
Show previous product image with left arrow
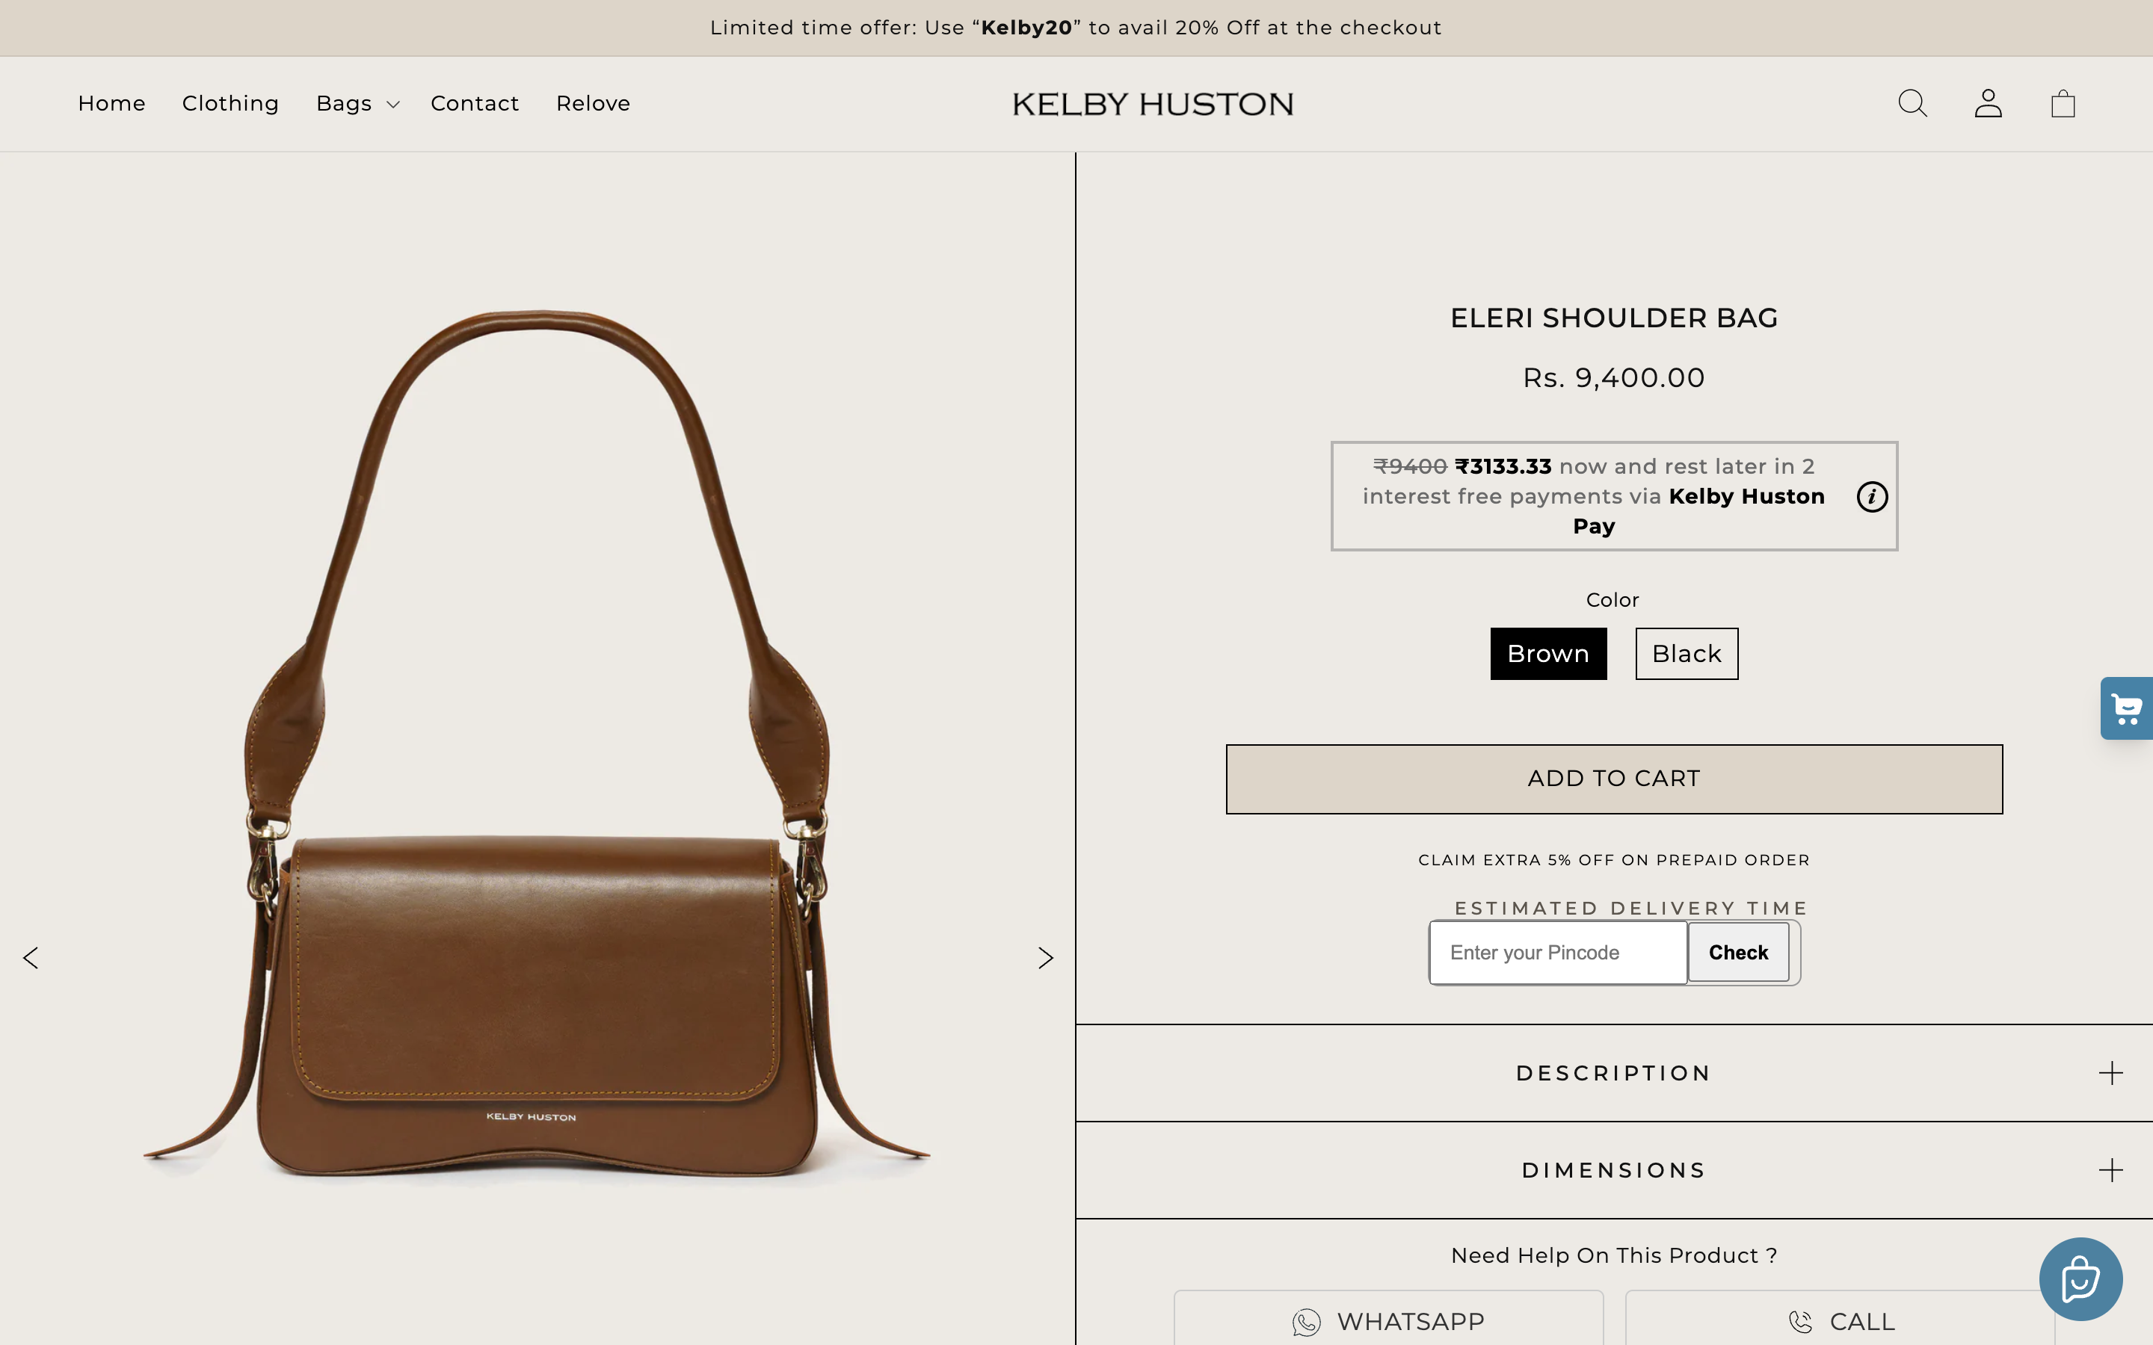pyautogui.click(x=31, y=958)
